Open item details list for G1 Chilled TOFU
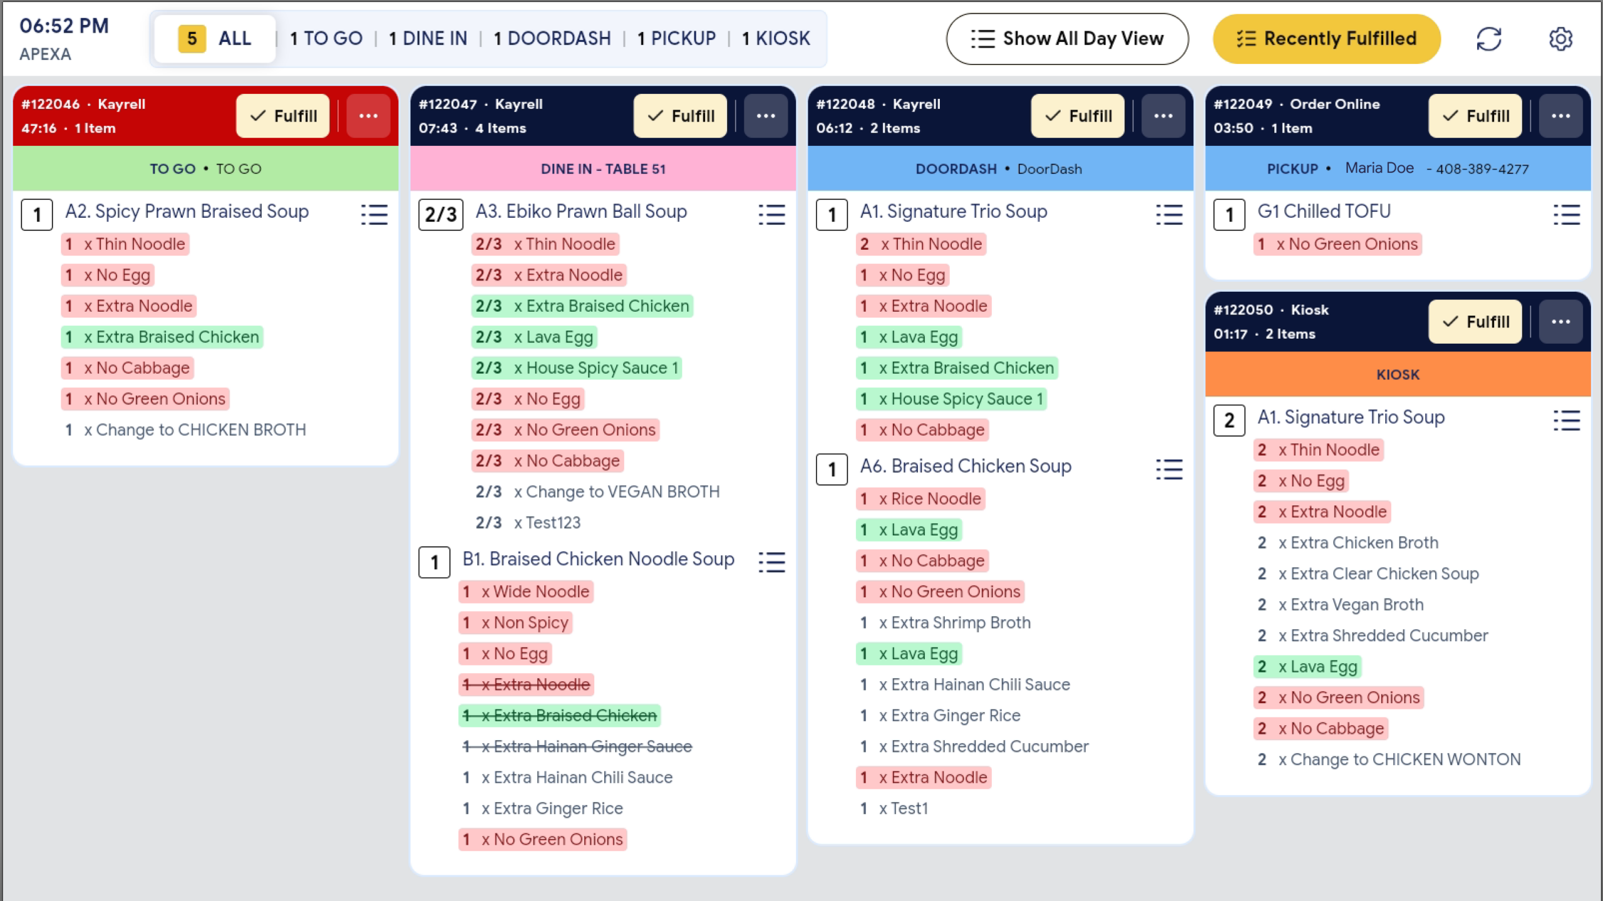 click(x=1567, y=215)
